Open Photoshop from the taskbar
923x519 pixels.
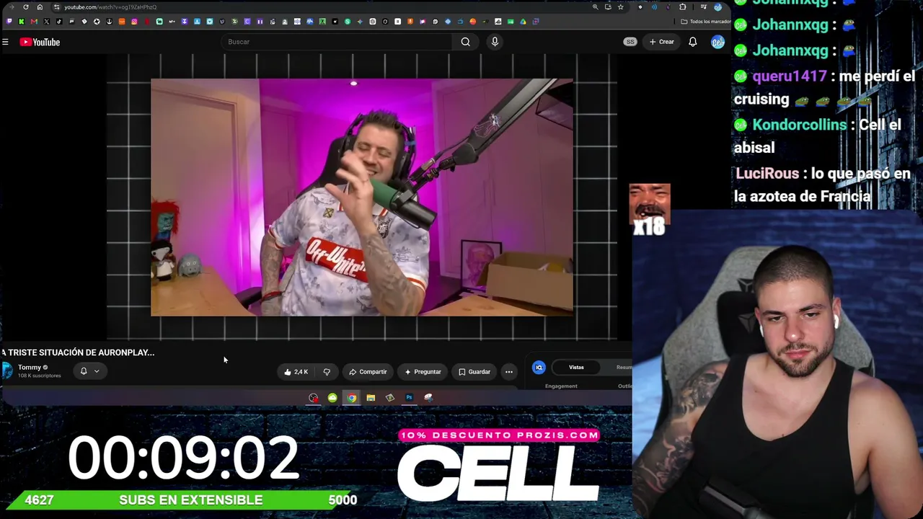(409, 398)
